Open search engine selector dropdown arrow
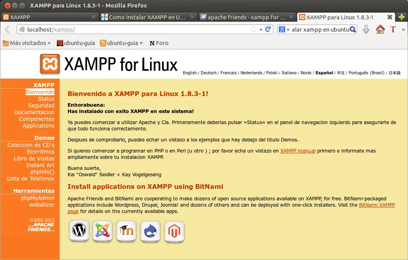The width and height of the screenshot is (408, 260). click(x=288, y=30)
